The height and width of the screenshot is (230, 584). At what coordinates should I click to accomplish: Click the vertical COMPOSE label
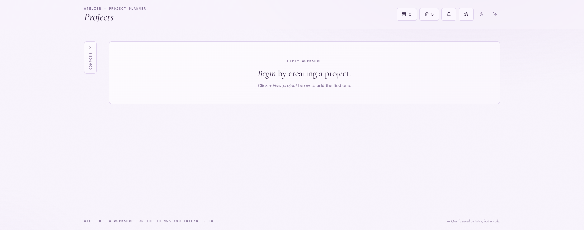pos(90,61)
